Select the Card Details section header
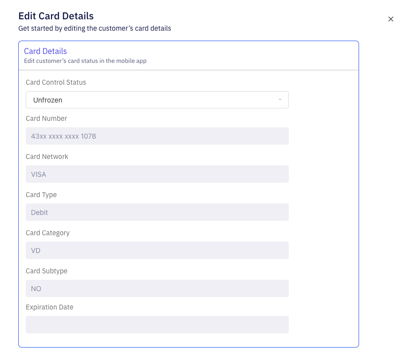Viewport: 411px width, 359px height. tap(46, 51)
